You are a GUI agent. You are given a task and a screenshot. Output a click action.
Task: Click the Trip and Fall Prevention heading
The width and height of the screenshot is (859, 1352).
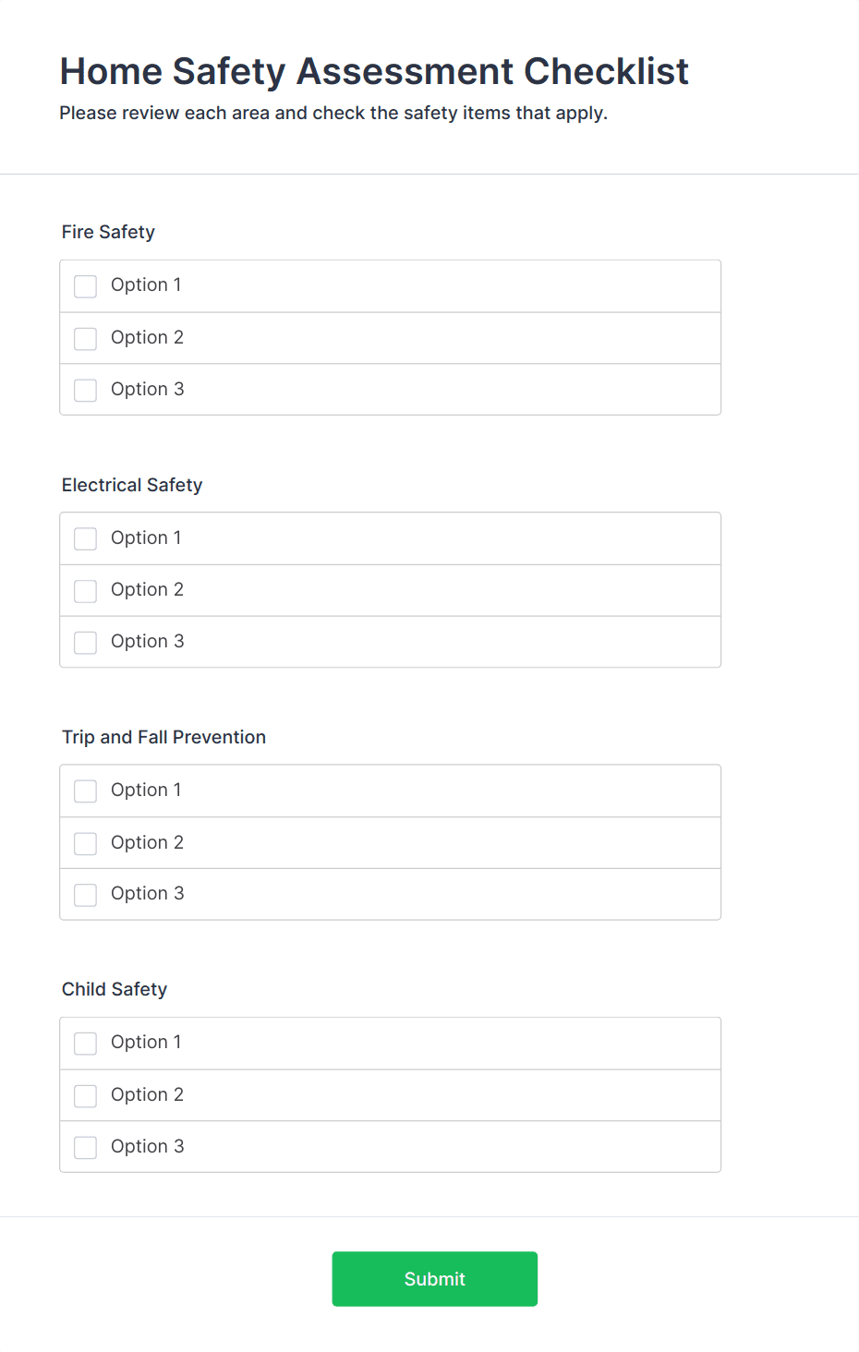pyautogui.click(x=163, y=738)
